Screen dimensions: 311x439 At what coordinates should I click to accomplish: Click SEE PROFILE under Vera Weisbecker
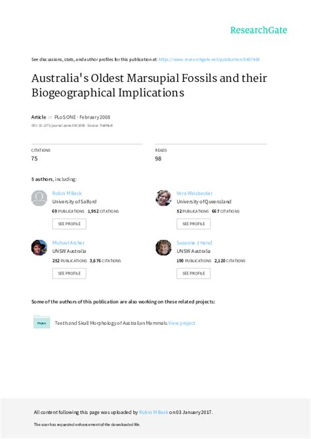click(194, 223)
